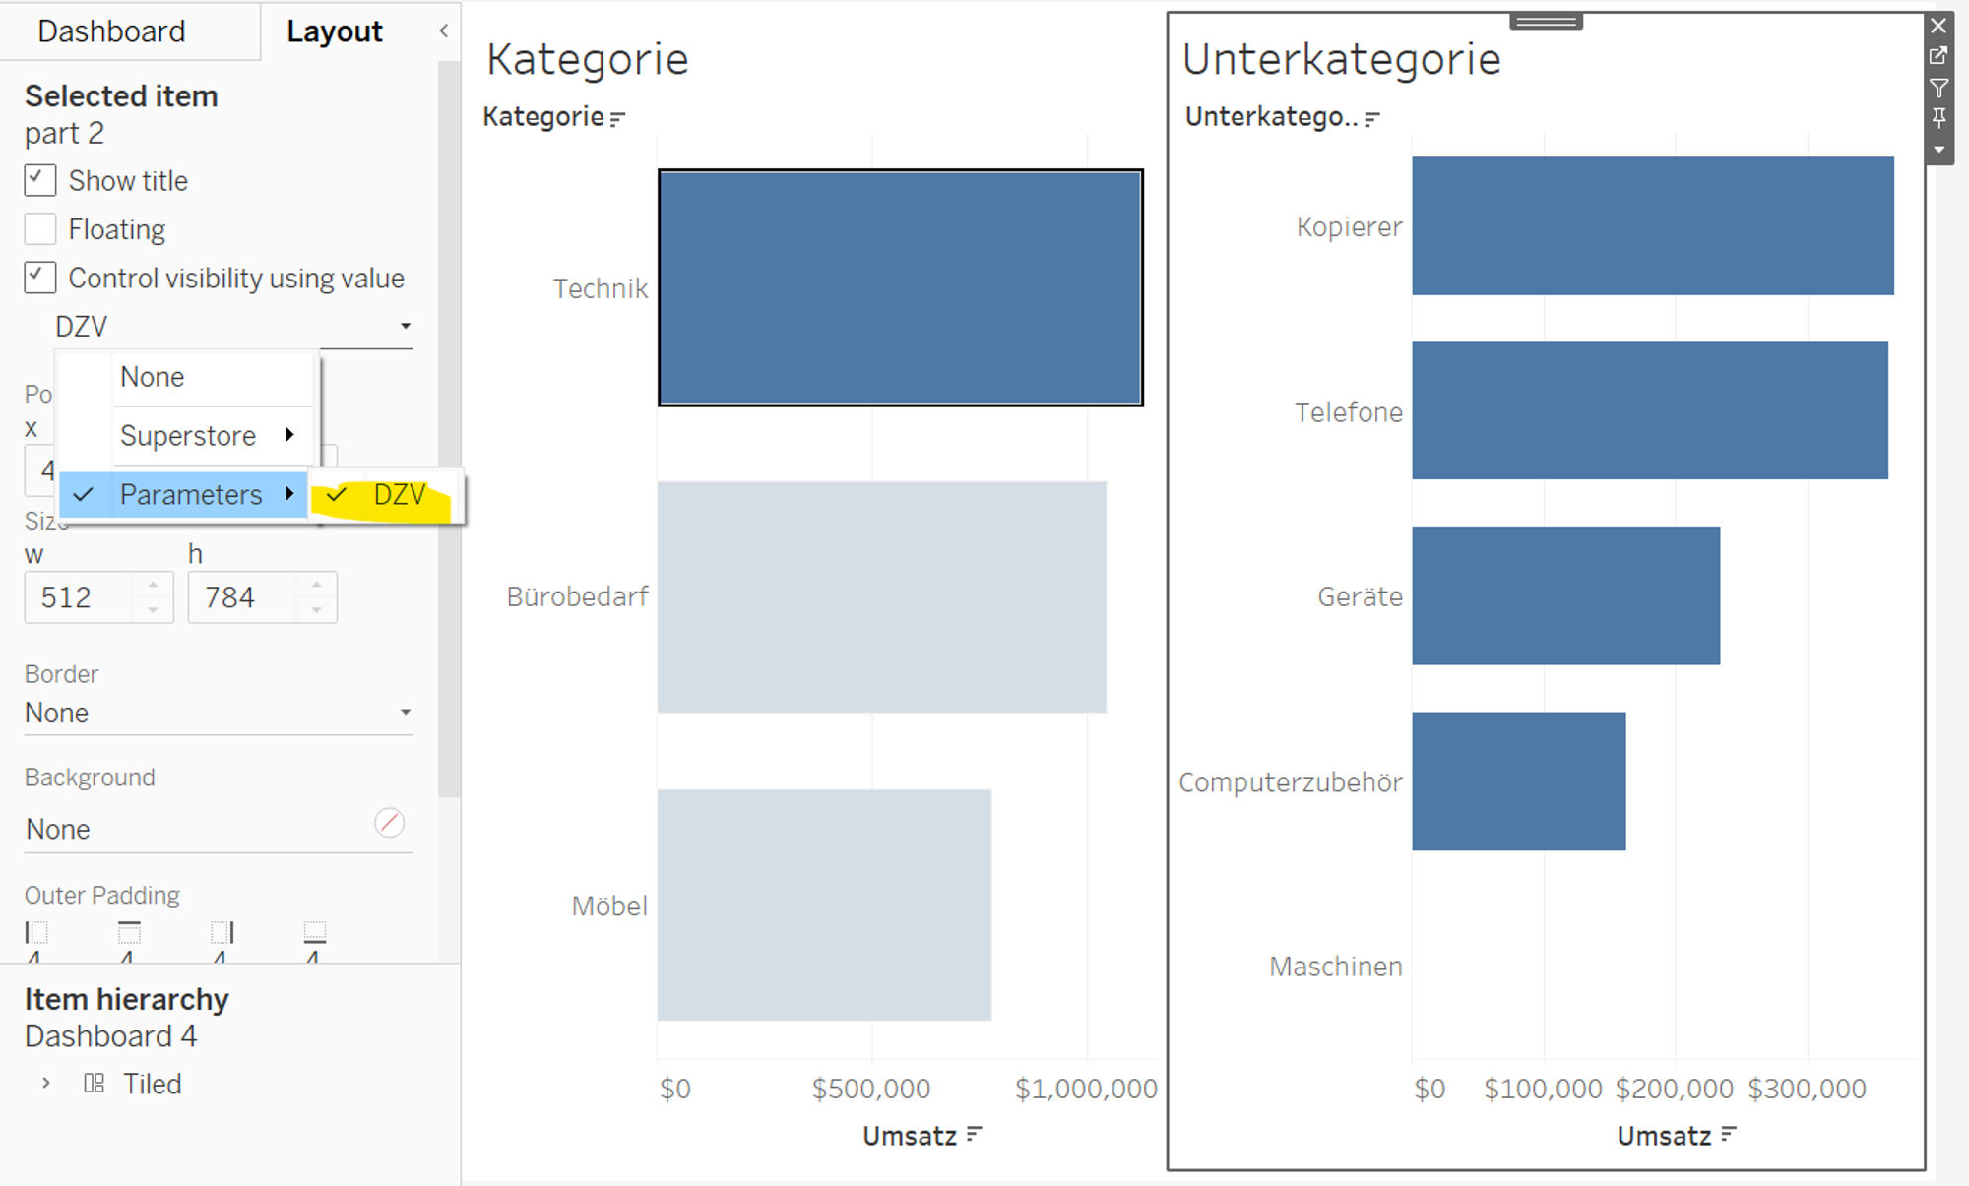1969x1186 pixels.
Task: Click the Use as Filter funnel icon
Action: [x=1937, y=88]
